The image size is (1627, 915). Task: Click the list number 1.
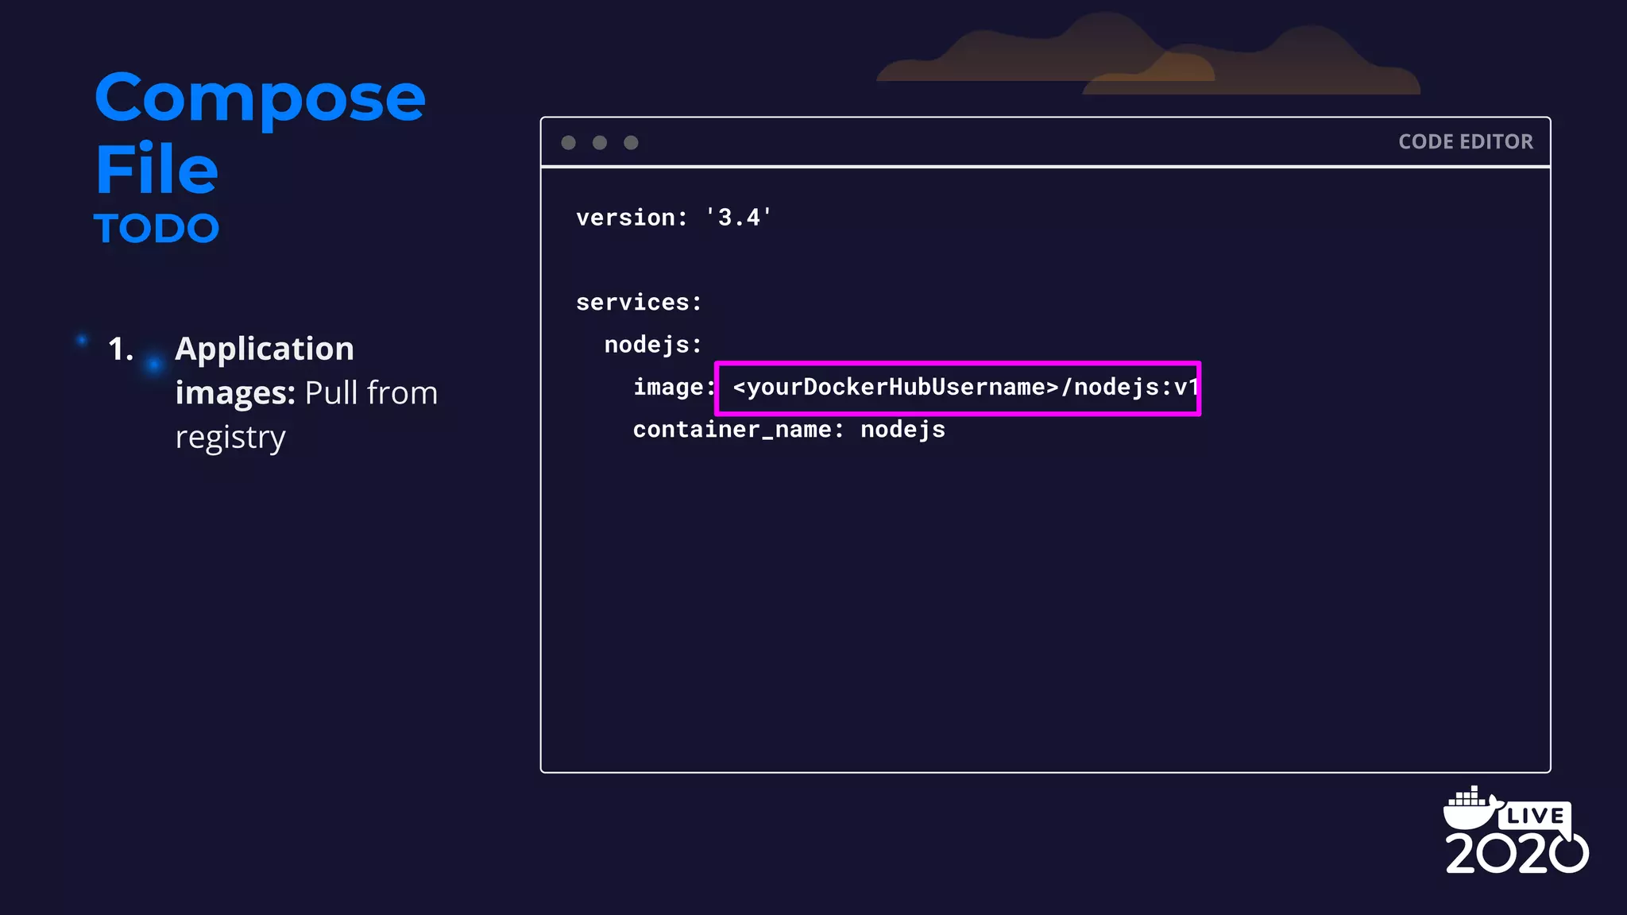121,349
